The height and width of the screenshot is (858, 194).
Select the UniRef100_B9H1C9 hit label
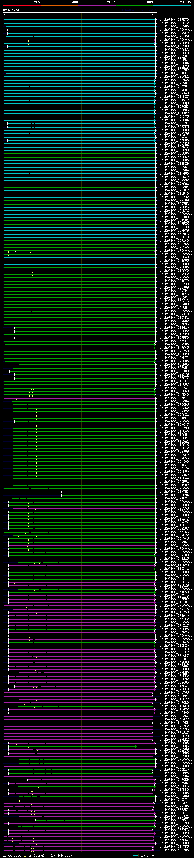(x=174, y=36)
